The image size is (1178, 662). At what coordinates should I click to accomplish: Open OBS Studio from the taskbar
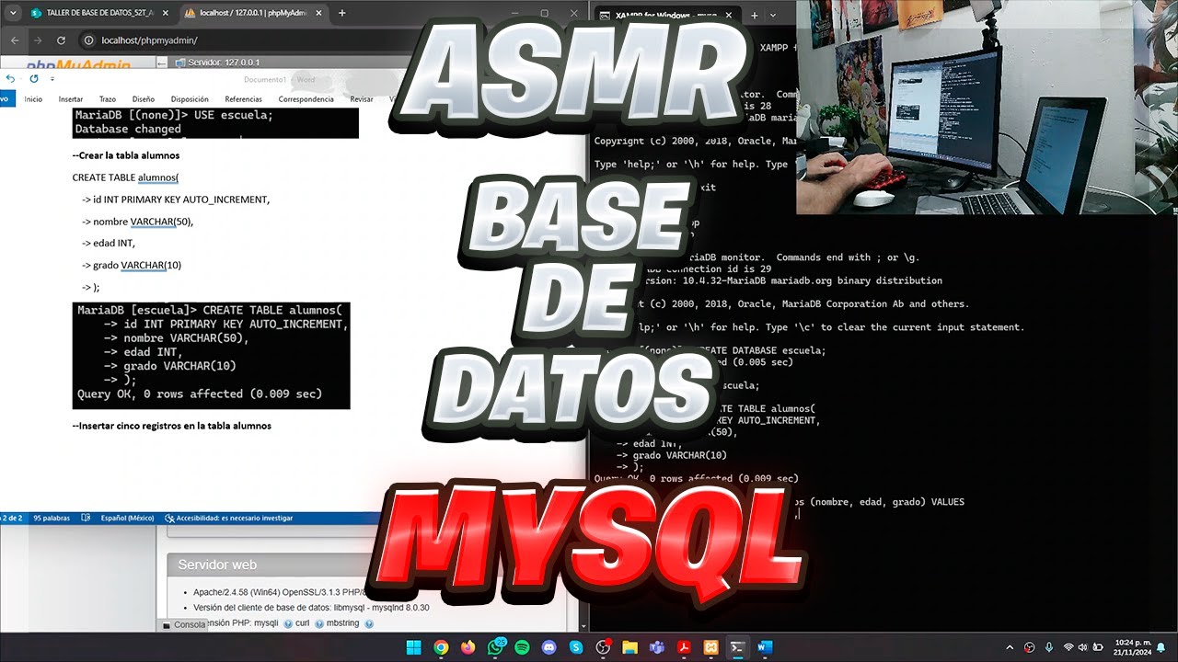pyautogui.click(x=604, y=647)
